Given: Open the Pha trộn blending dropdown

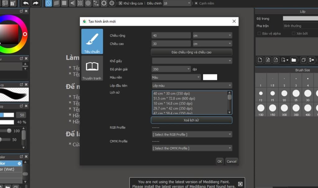Looking at the screenshot, I should coord(301,26).
